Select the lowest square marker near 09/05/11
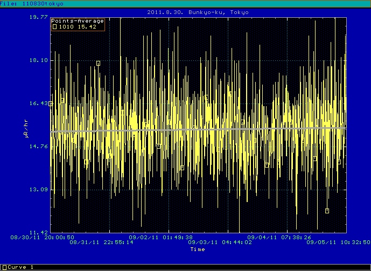371x271 pixels. tap(327, 211)
